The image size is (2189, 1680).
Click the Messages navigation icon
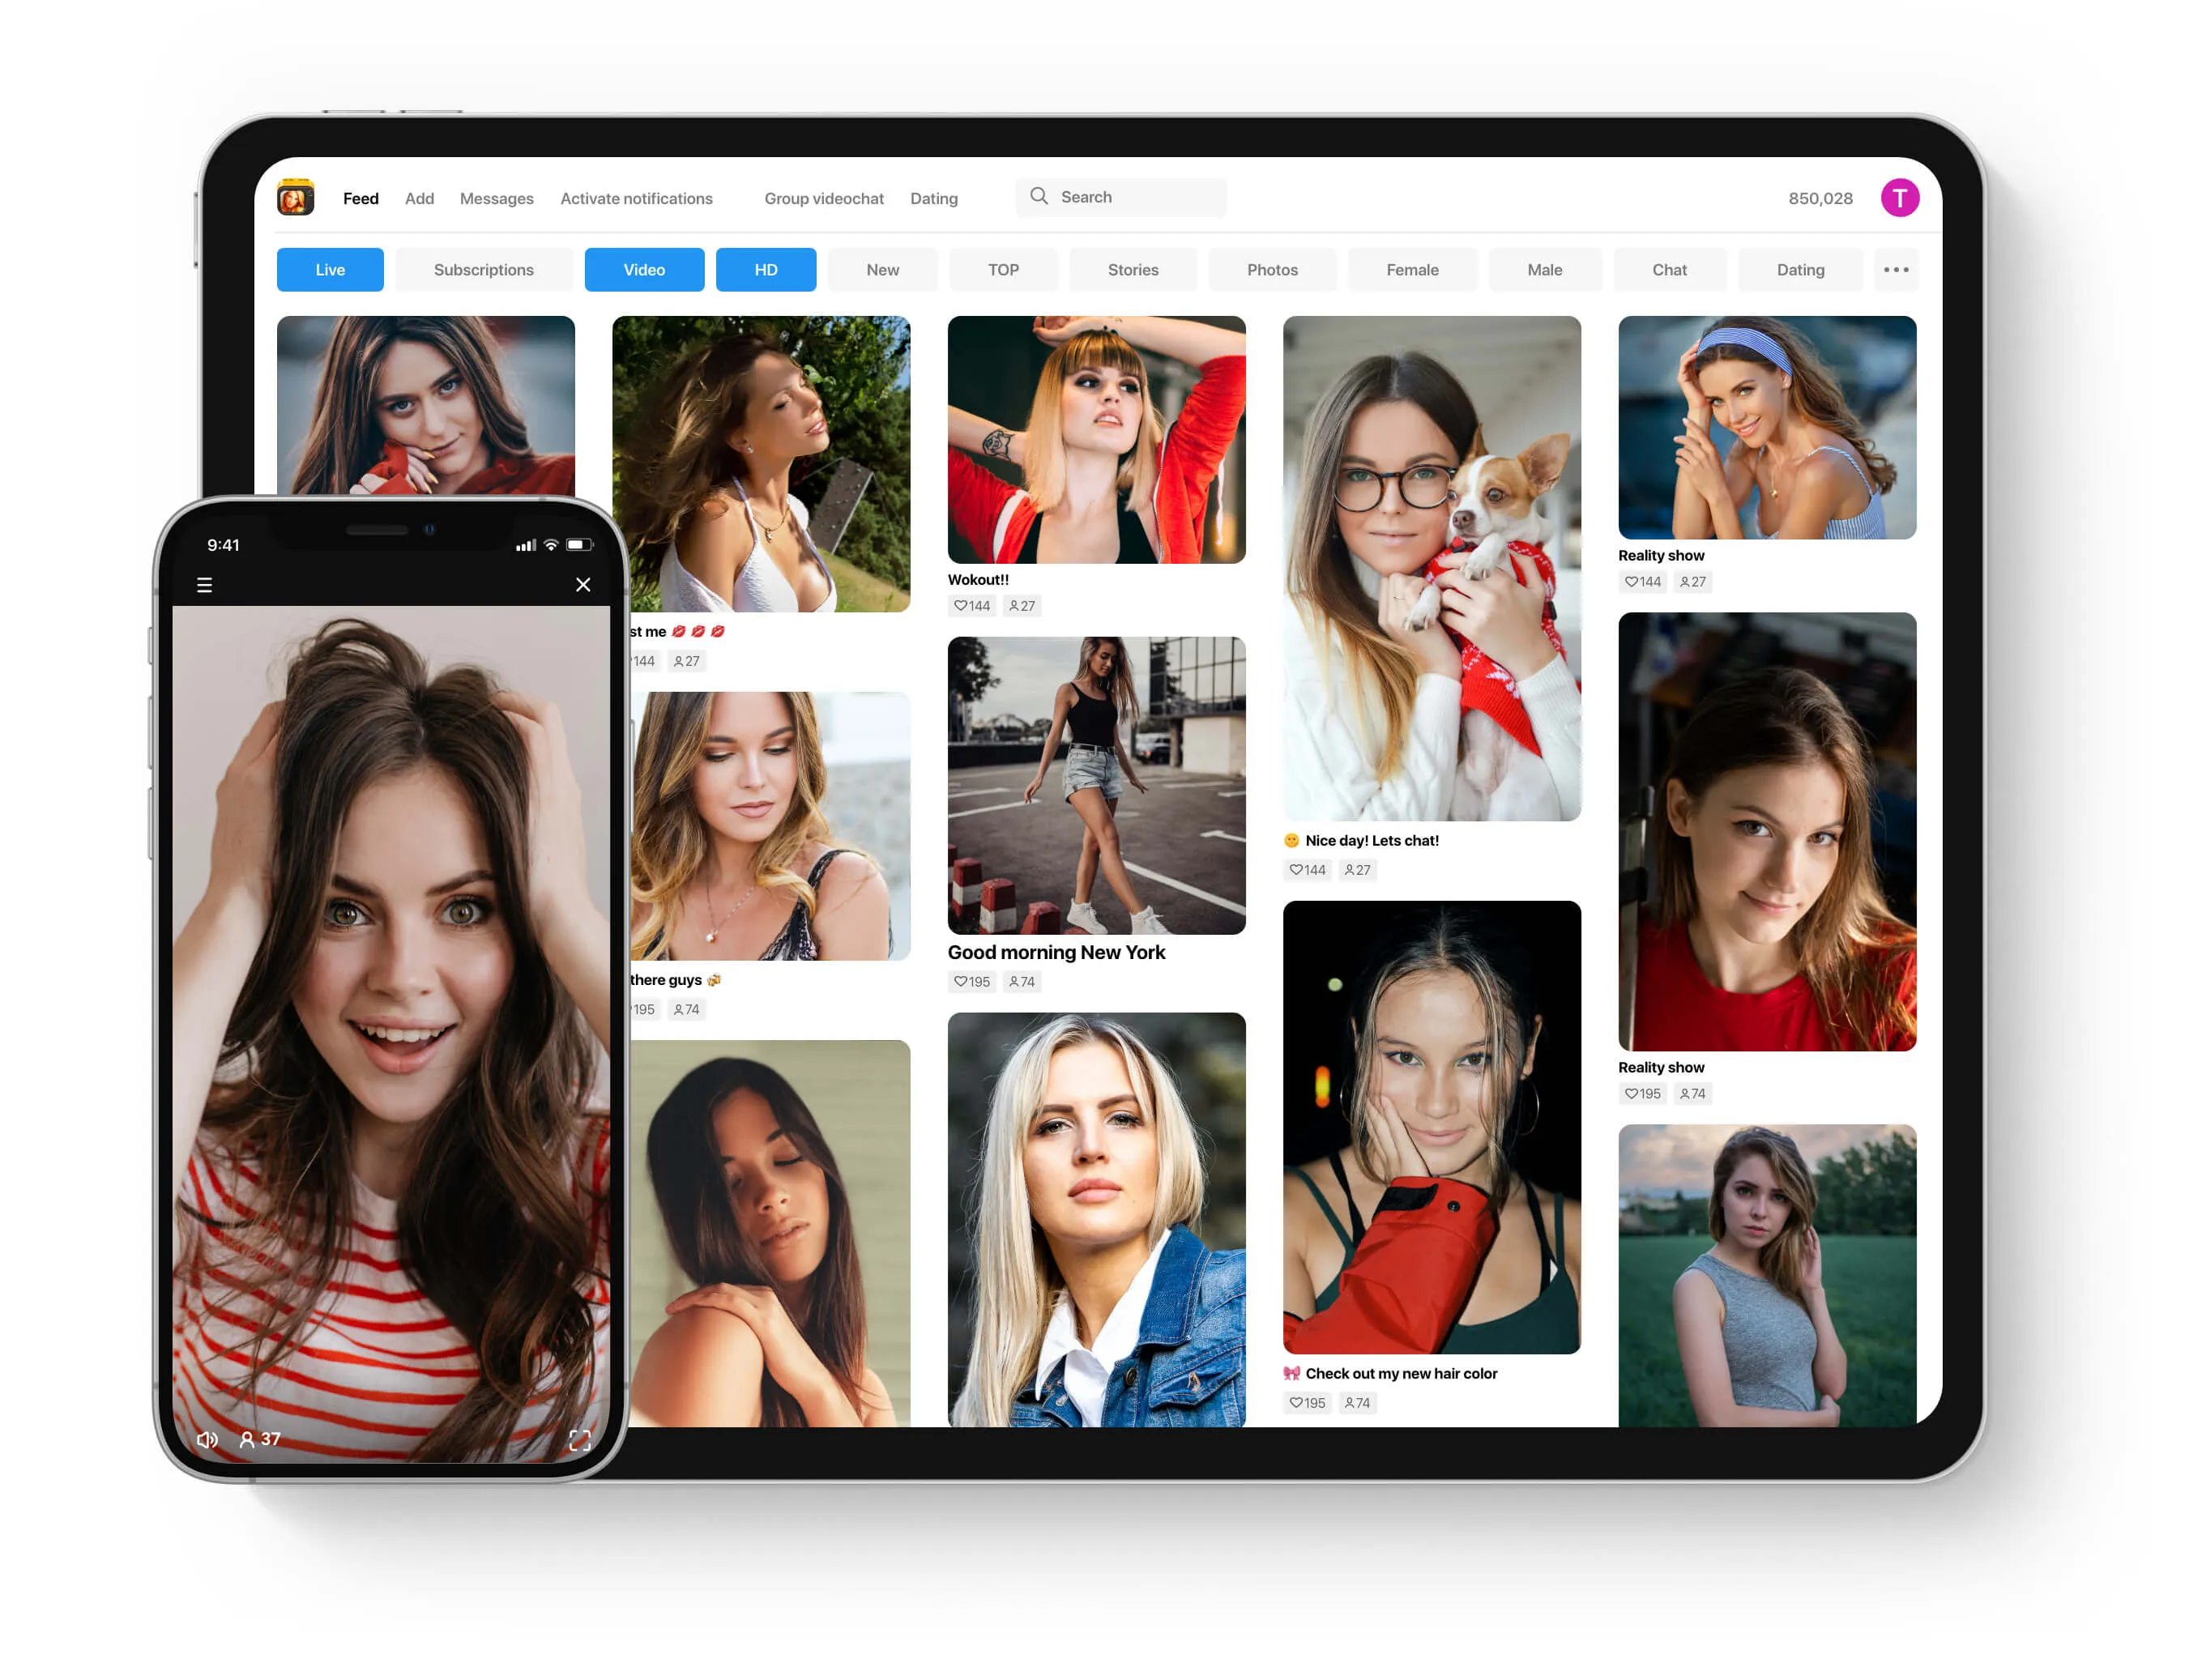click(x=496, y=196)
